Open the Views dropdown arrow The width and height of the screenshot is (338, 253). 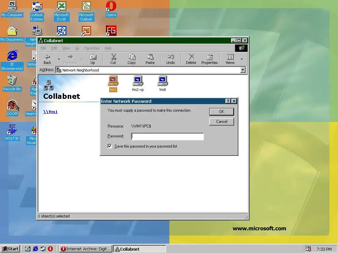(242, 59)
